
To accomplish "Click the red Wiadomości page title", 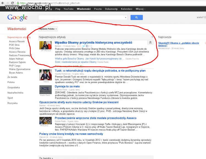I will click(17, 29).
